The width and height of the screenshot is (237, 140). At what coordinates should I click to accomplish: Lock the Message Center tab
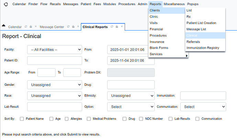(73, 27)
